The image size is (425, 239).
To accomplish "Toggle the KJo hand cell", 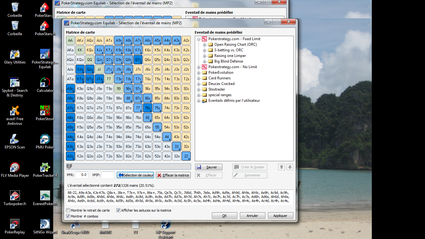I will point(80,69).
